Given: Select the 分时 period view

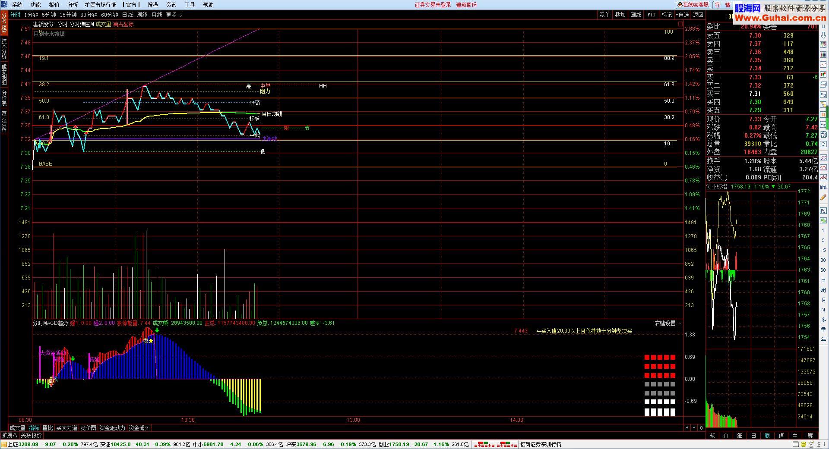Looking at the screenshot, I should click(15, 15).
